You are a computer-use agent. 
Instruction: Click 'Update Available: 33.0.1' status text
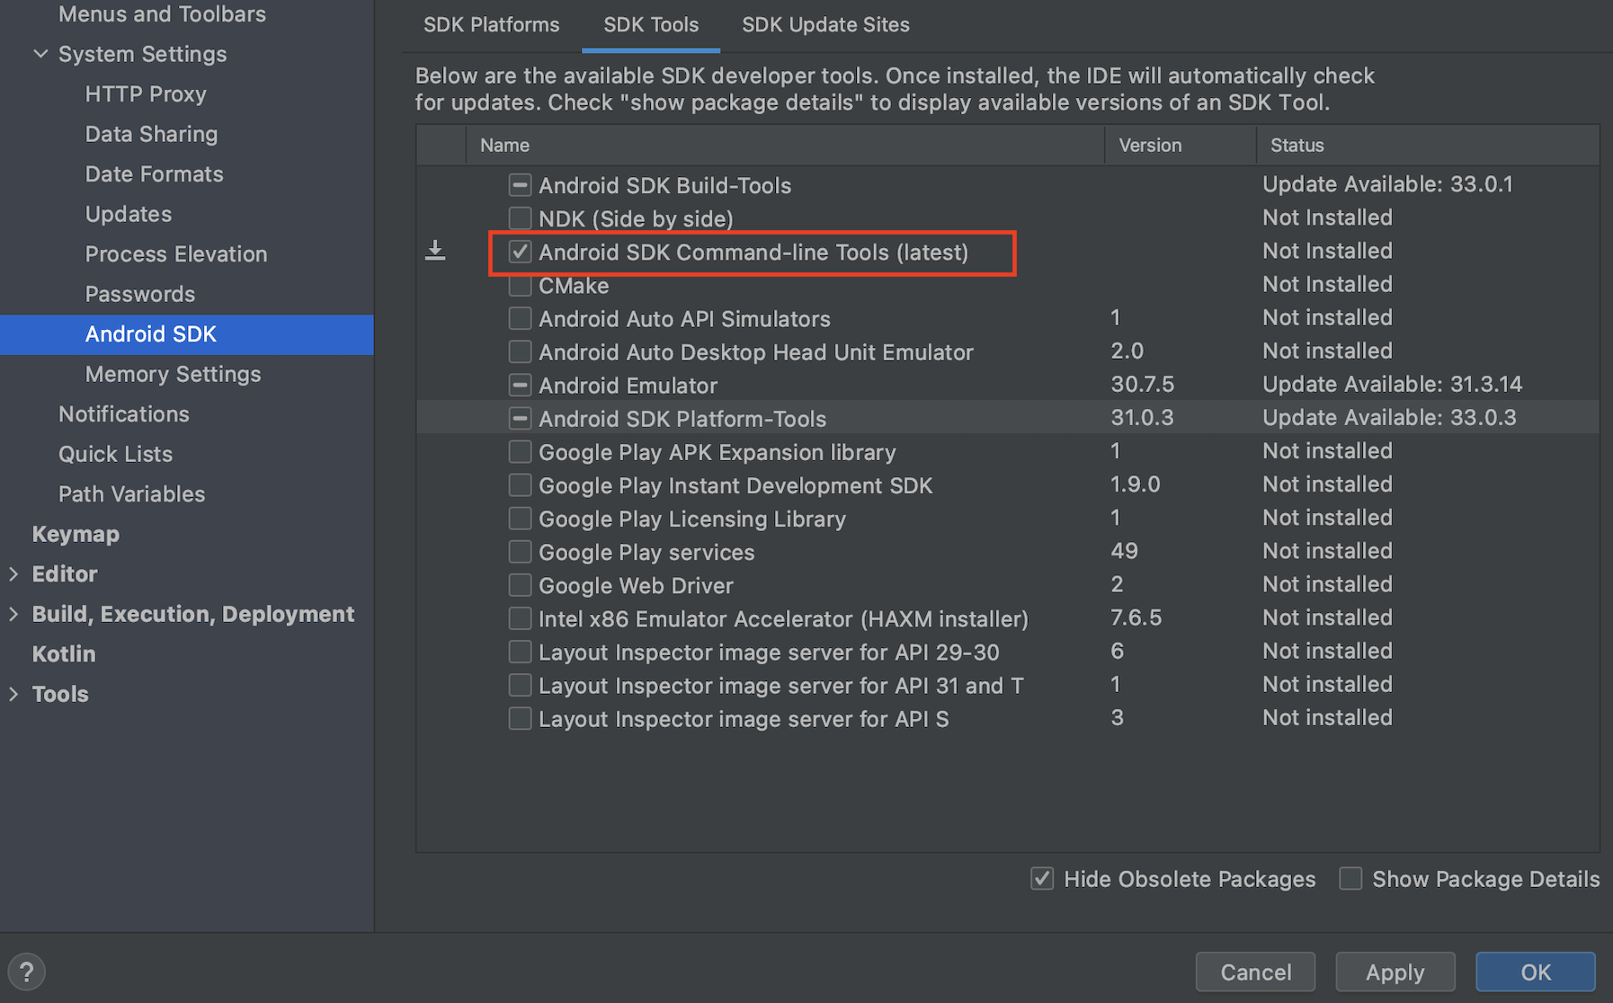click(x=1387, y=184)
